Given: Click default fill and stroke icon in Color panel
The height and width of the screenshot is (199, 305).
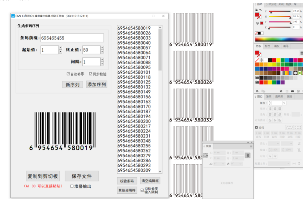Looking at the screenshot, I should [x=256, y=10].
